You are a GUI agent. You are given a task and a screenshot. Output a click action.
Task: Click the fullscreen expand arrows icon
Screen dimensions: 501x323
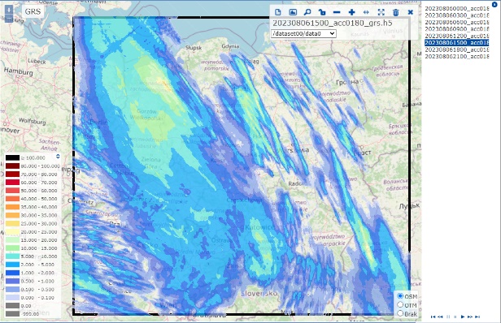tap(381, 12)
